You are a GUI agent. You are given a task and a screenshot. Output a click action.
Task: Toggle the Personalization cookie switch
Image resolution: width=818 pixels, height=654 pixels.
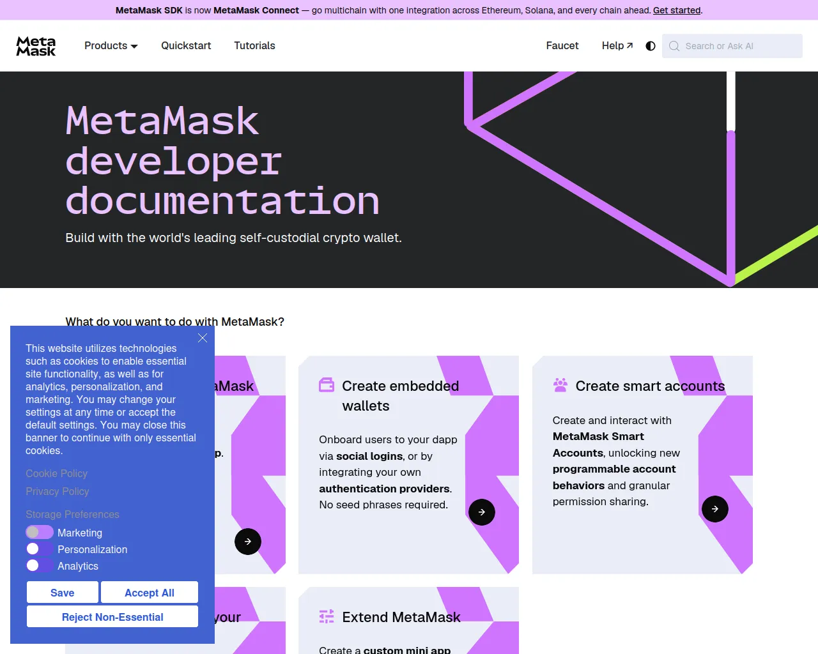(x=40, y=549)
